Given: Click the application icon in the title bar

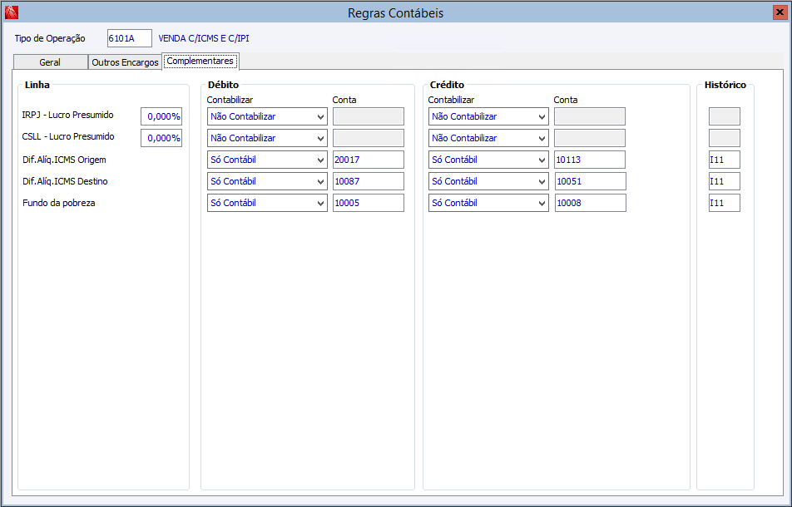Looking at the screenshot, I should (x=11, y=12).
